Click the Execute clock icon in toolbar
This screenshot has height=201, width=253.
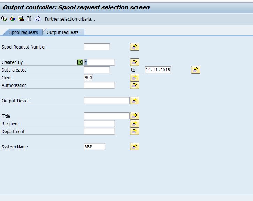click(x=4, y=19)
